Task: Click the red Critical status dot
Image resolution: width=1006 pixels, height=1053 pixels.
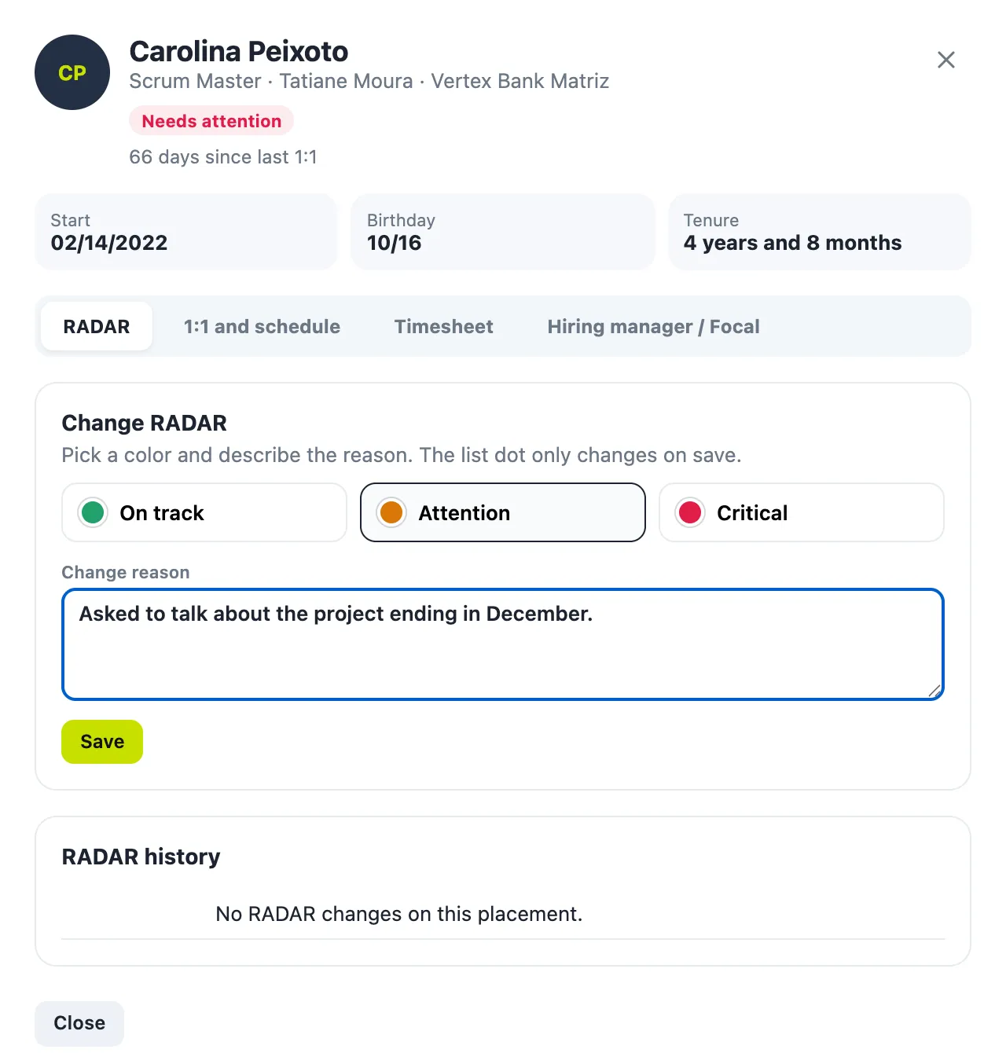Action: pos(690,512)
